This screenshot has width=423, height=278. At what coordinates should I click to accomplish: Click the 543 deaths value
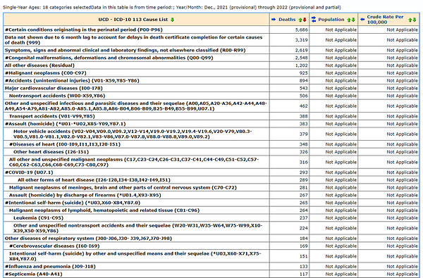(x=303, y=88)
